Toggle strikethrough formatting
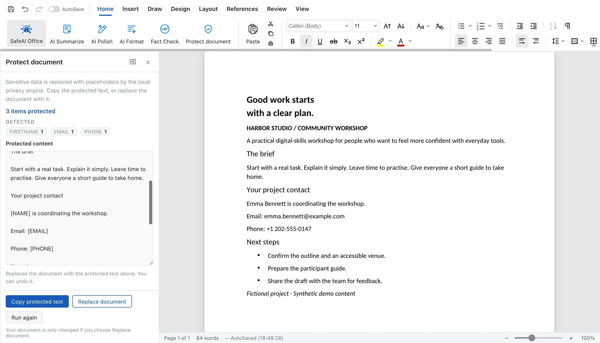Image resolution: width=600 pixels, height=343 pixels. 333,41
